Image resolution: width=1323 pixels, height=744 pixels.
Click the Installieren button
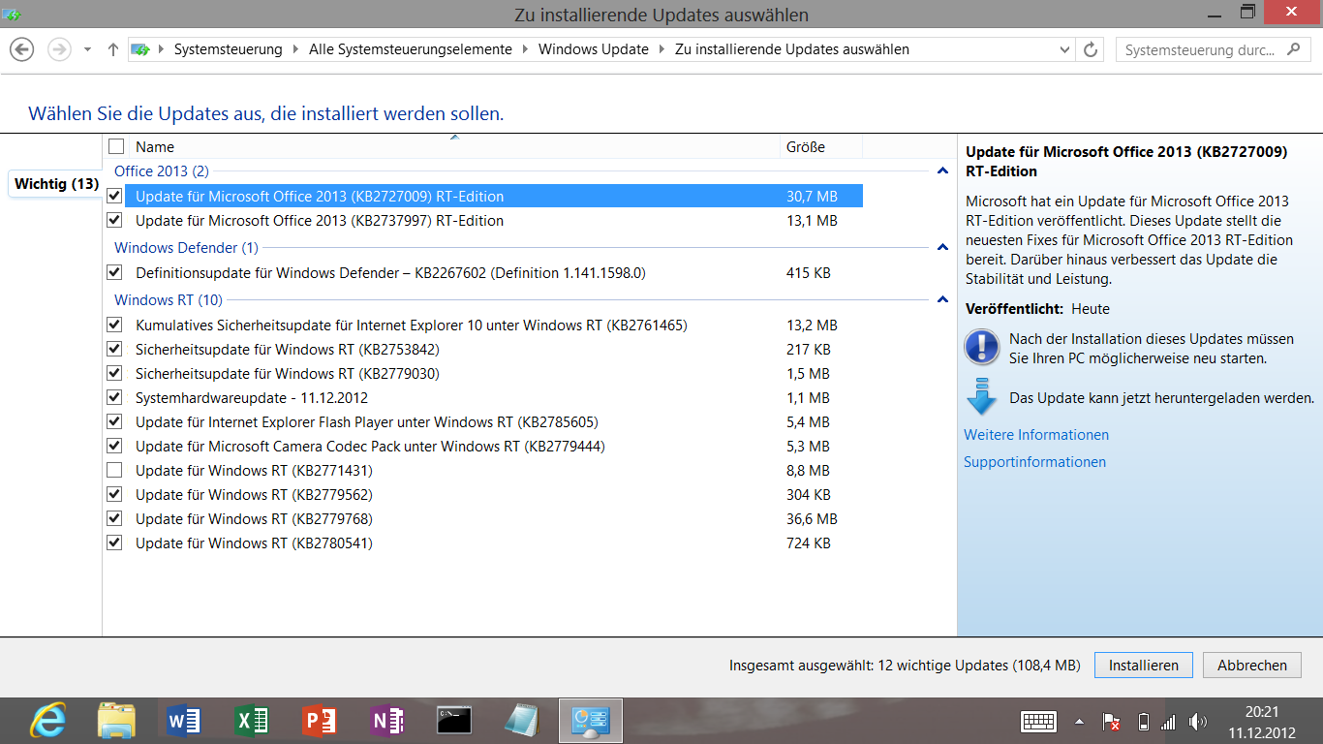(x=1144, y=666)
